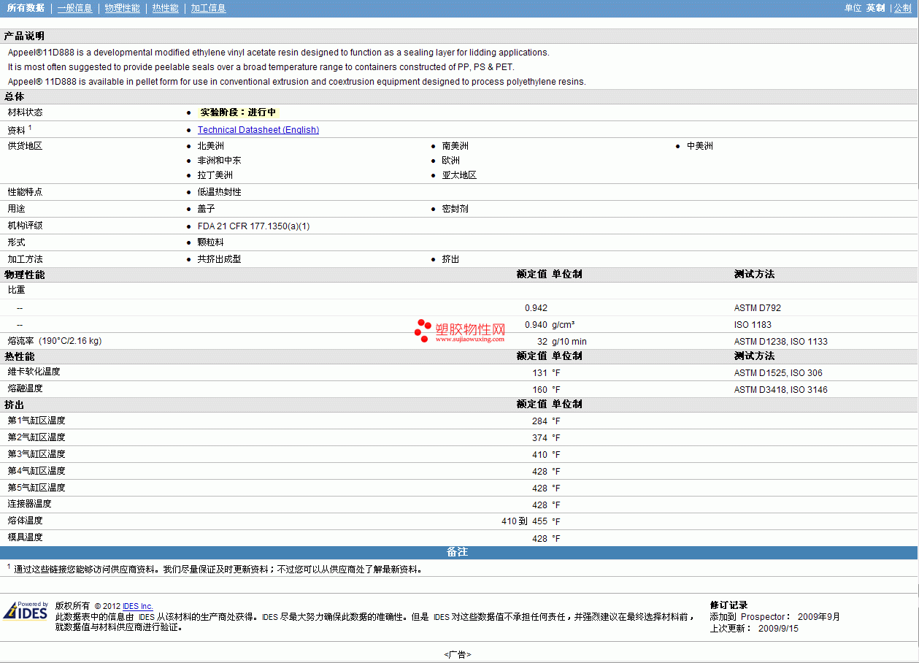Click the 备注 notes header bar
This screenshot has height=663, width=919.
459,553
